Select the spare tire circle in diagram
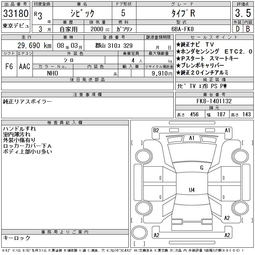 pos(139,233)
